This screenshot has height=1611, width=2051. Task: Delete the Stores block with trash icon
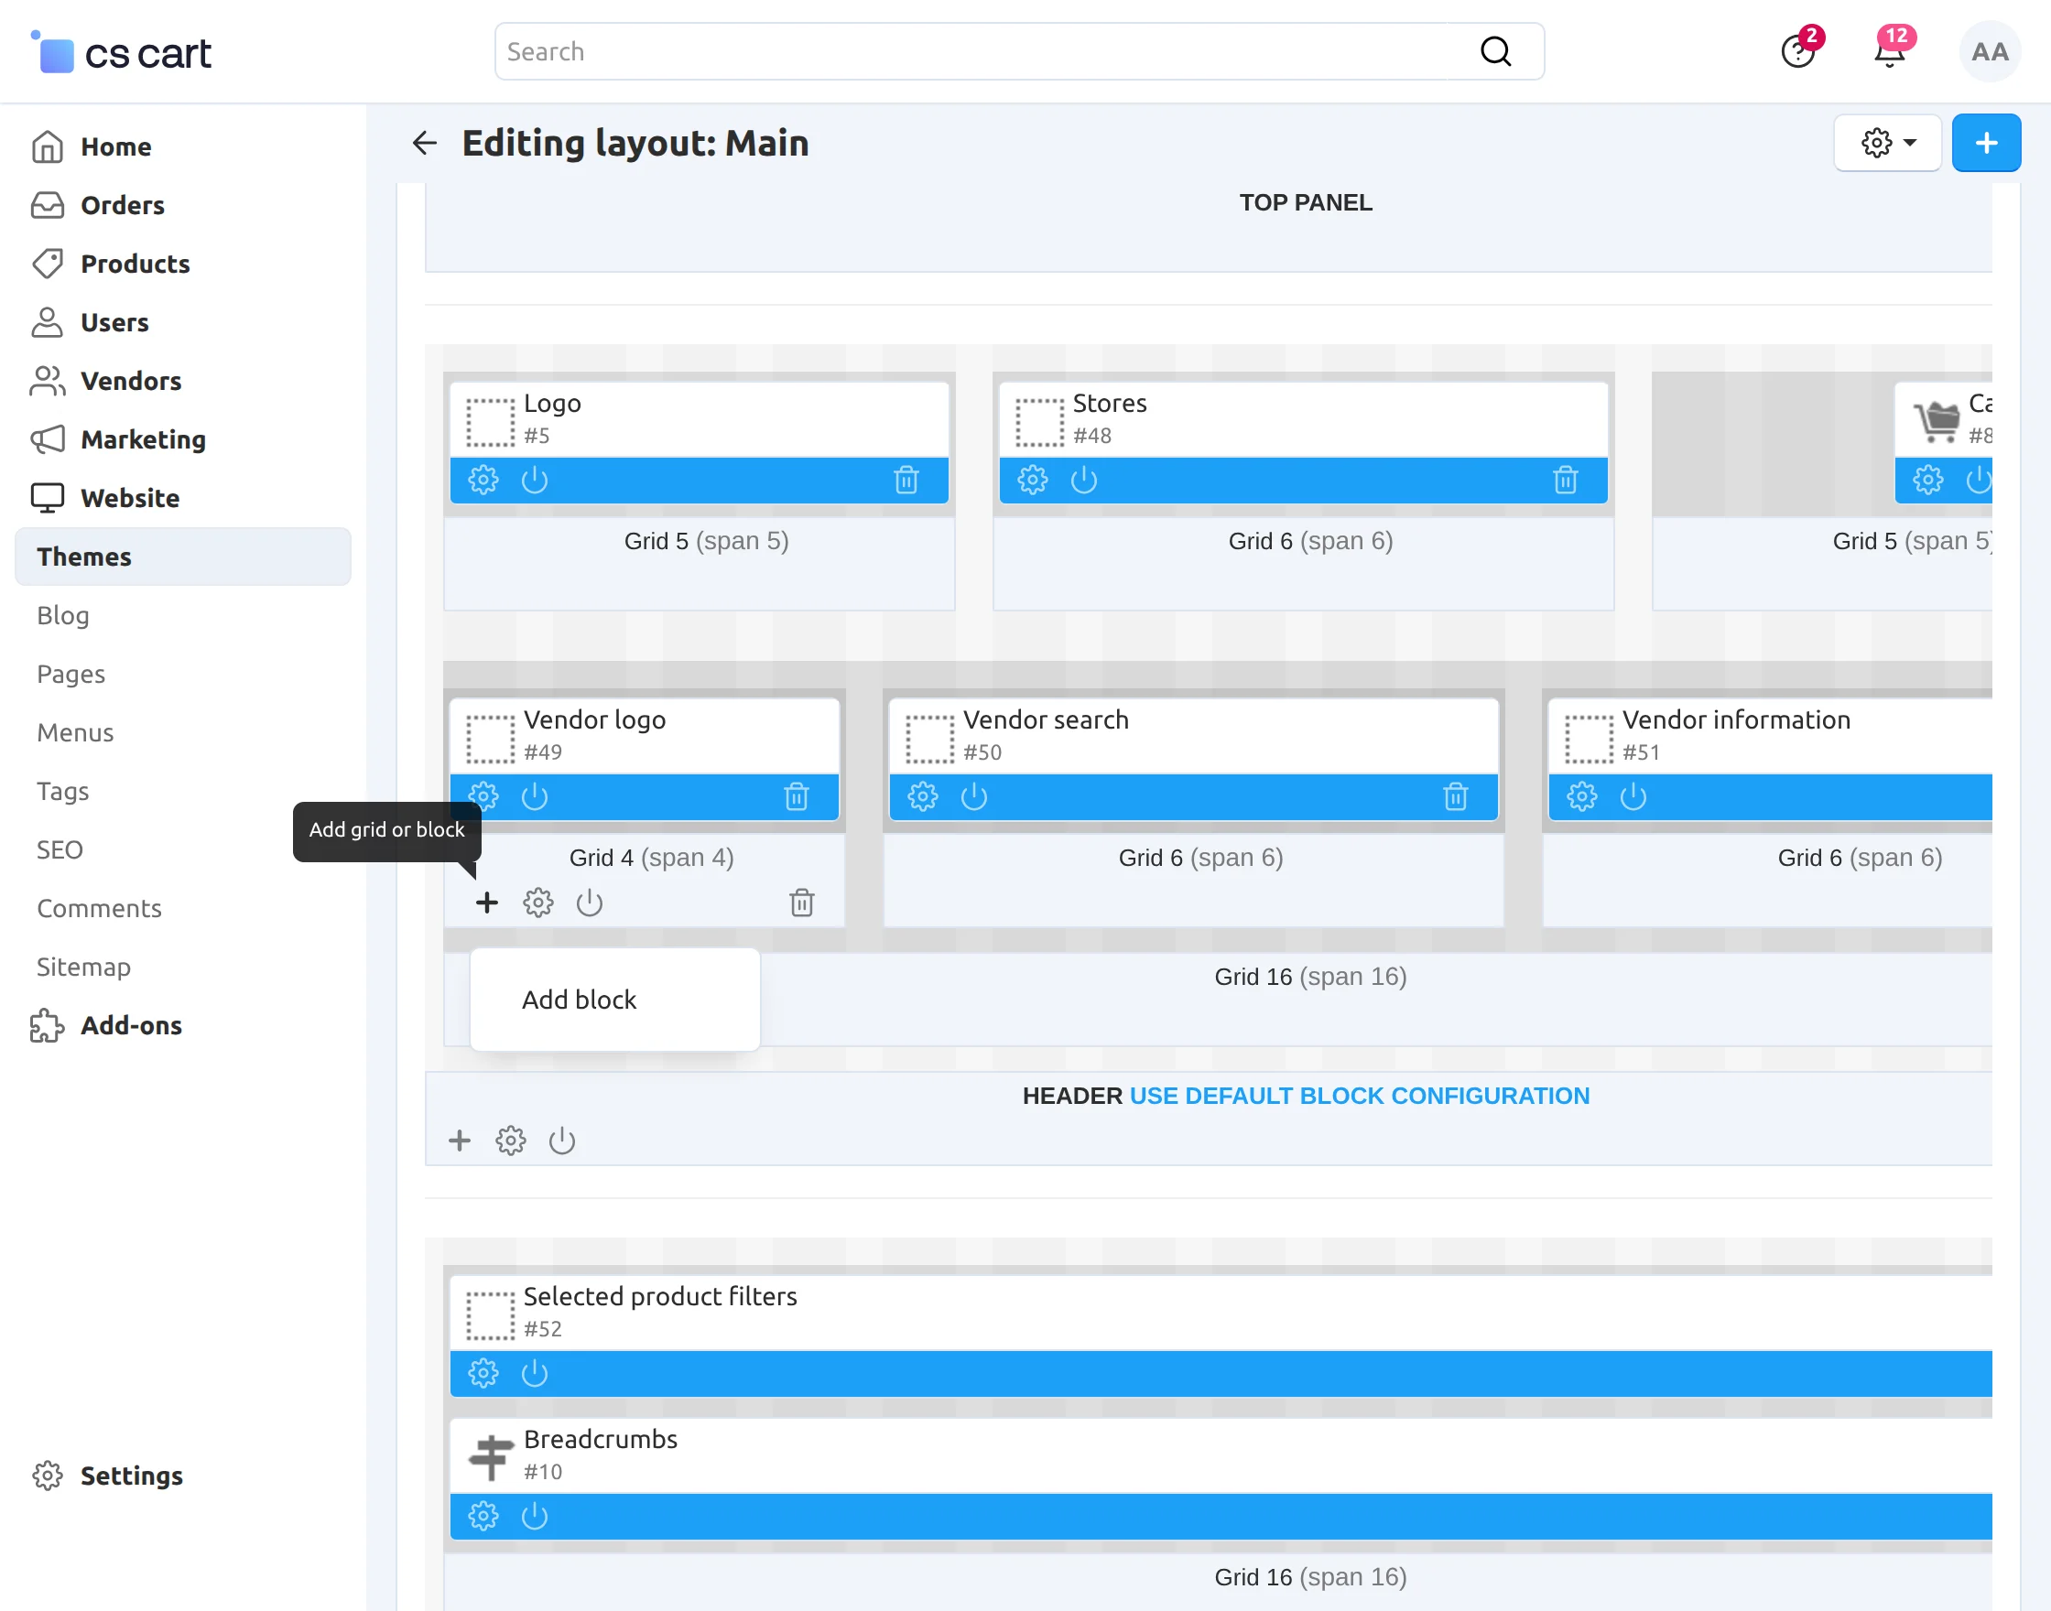coord(1565,480)
